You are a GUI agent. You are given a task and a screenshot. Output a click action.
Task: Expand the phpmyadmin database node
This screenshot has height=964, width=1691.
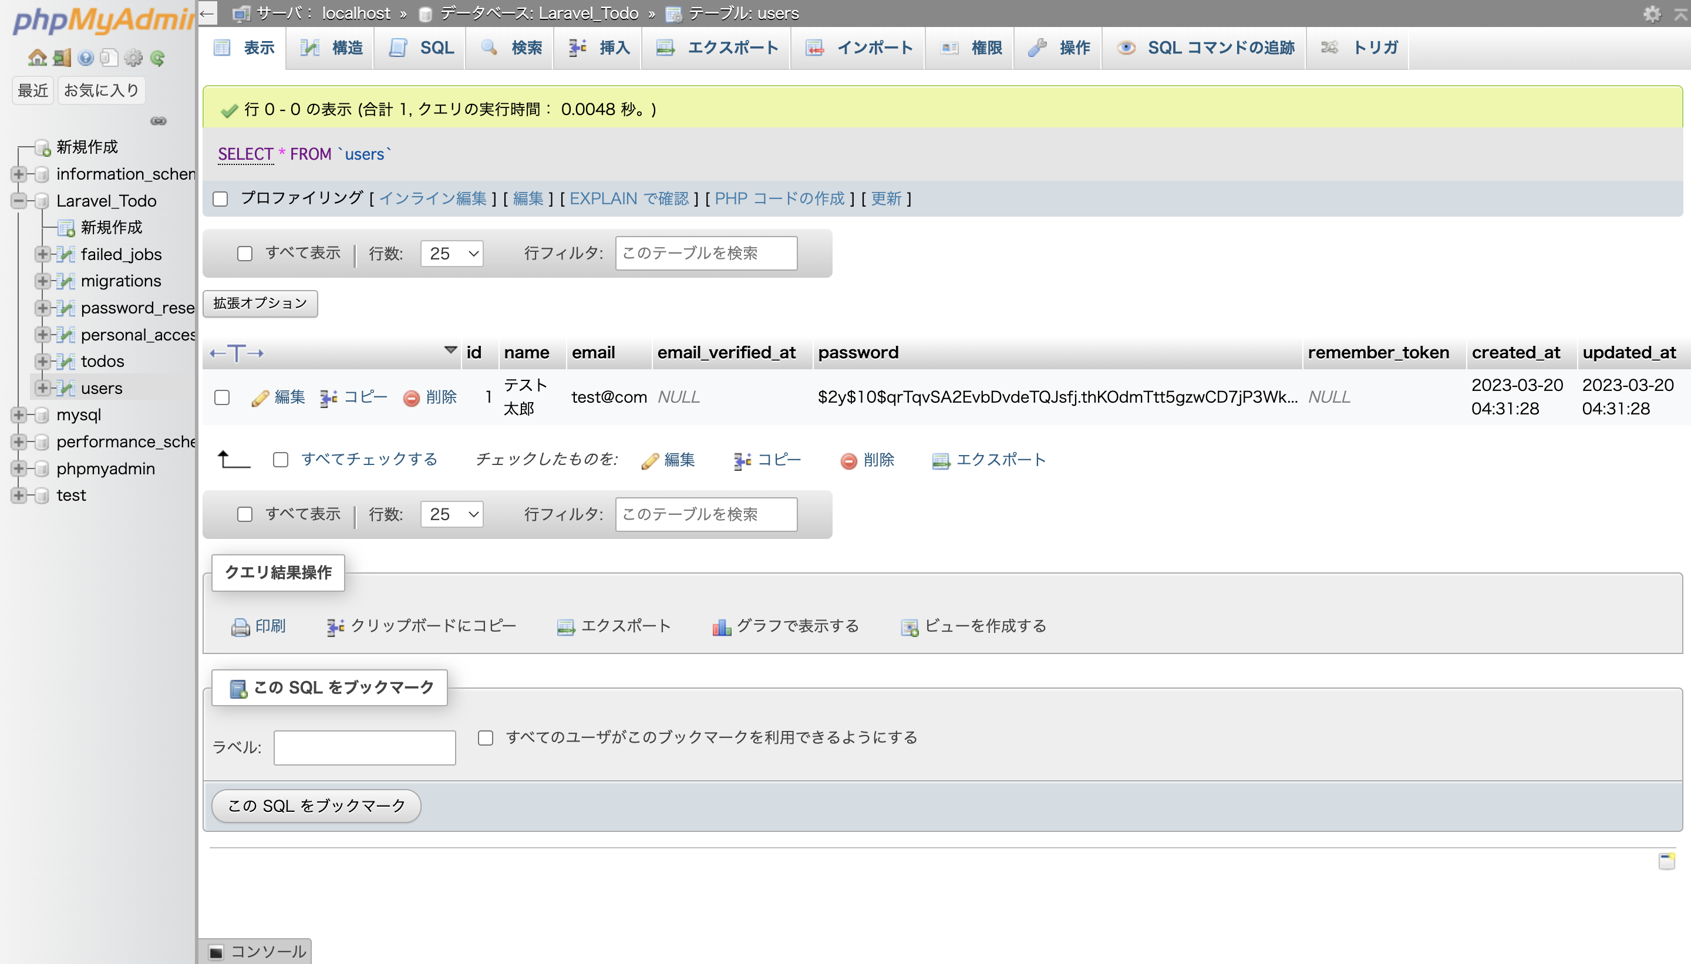point(19,468)
